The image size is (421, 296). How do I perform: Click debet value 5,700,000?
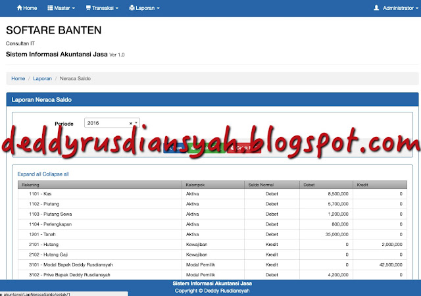338,204
